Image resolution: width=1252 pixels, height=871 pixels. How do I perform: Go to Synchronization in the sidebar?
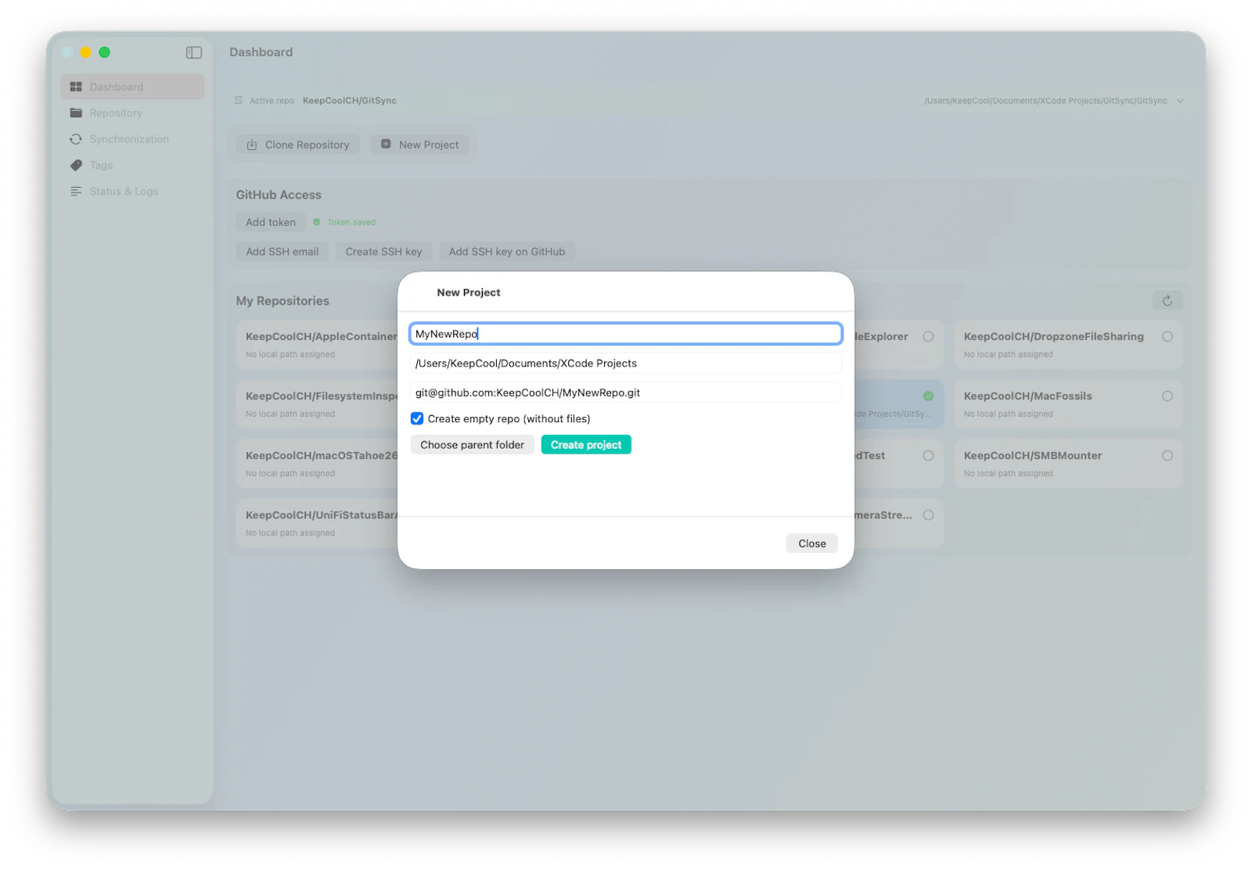tap(132, 139)
